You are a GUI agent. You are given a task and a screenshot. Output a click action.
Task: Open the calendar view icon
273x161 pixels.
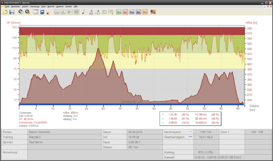[35, 12]
